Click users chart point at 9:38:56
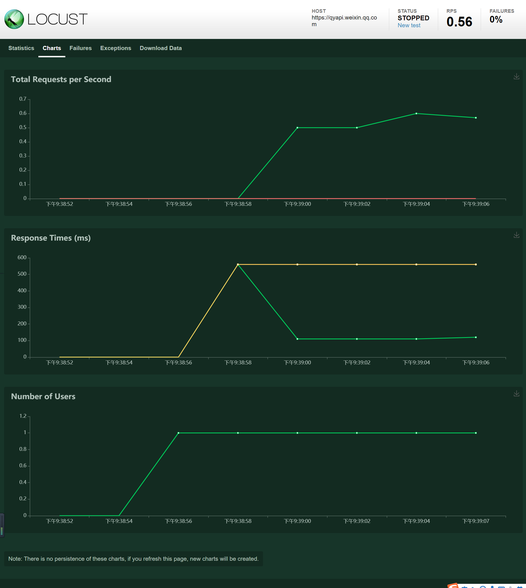 pos(178,433)
